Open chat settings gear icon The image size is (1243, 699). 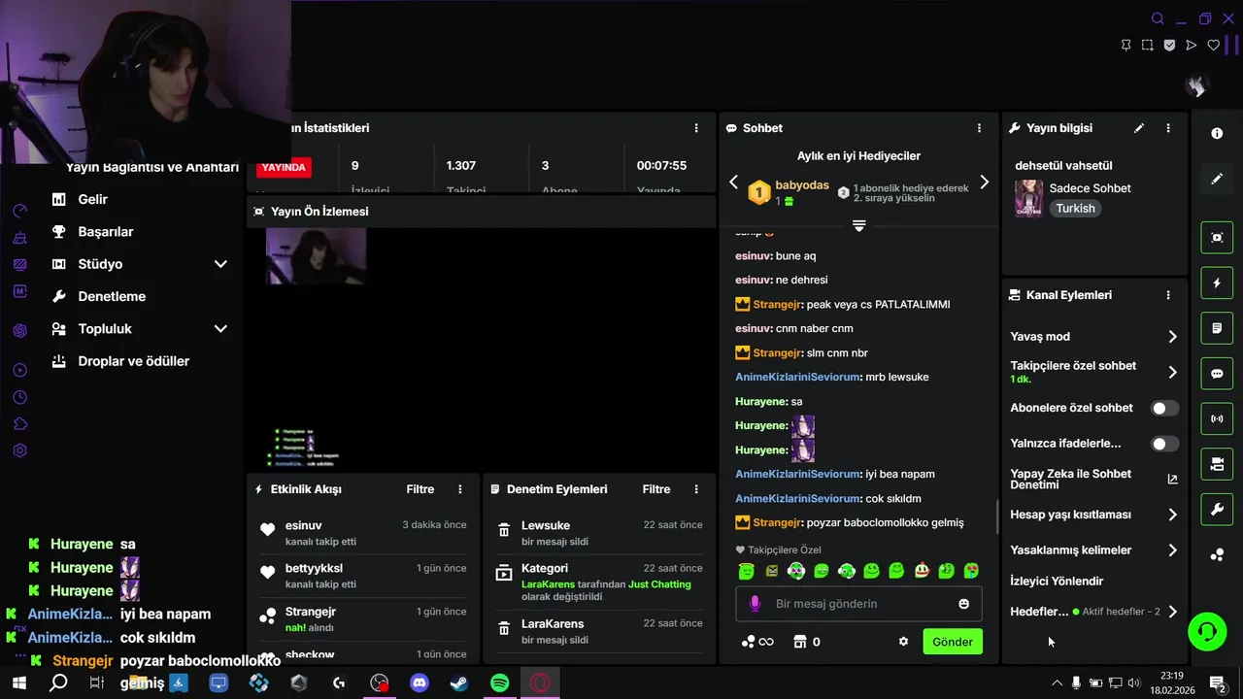903,642
